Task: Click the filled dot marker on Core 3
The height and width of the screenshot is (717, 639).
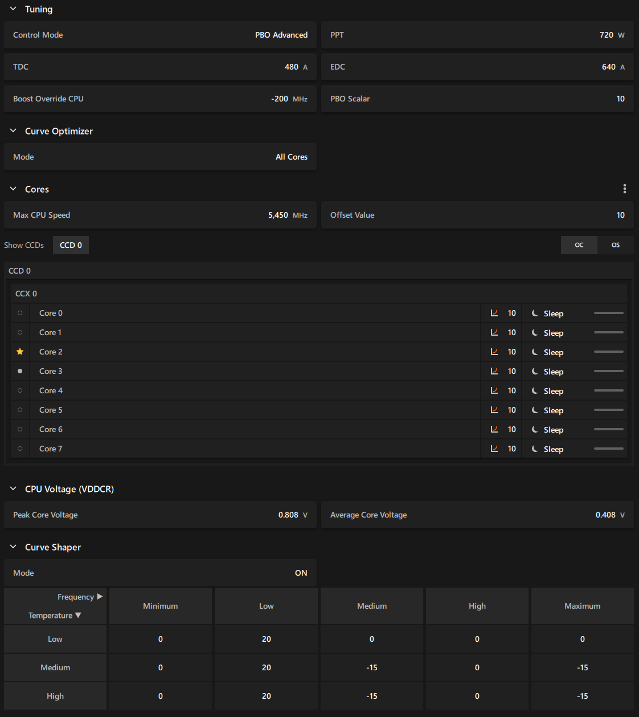Action: (x=20, y=371)
